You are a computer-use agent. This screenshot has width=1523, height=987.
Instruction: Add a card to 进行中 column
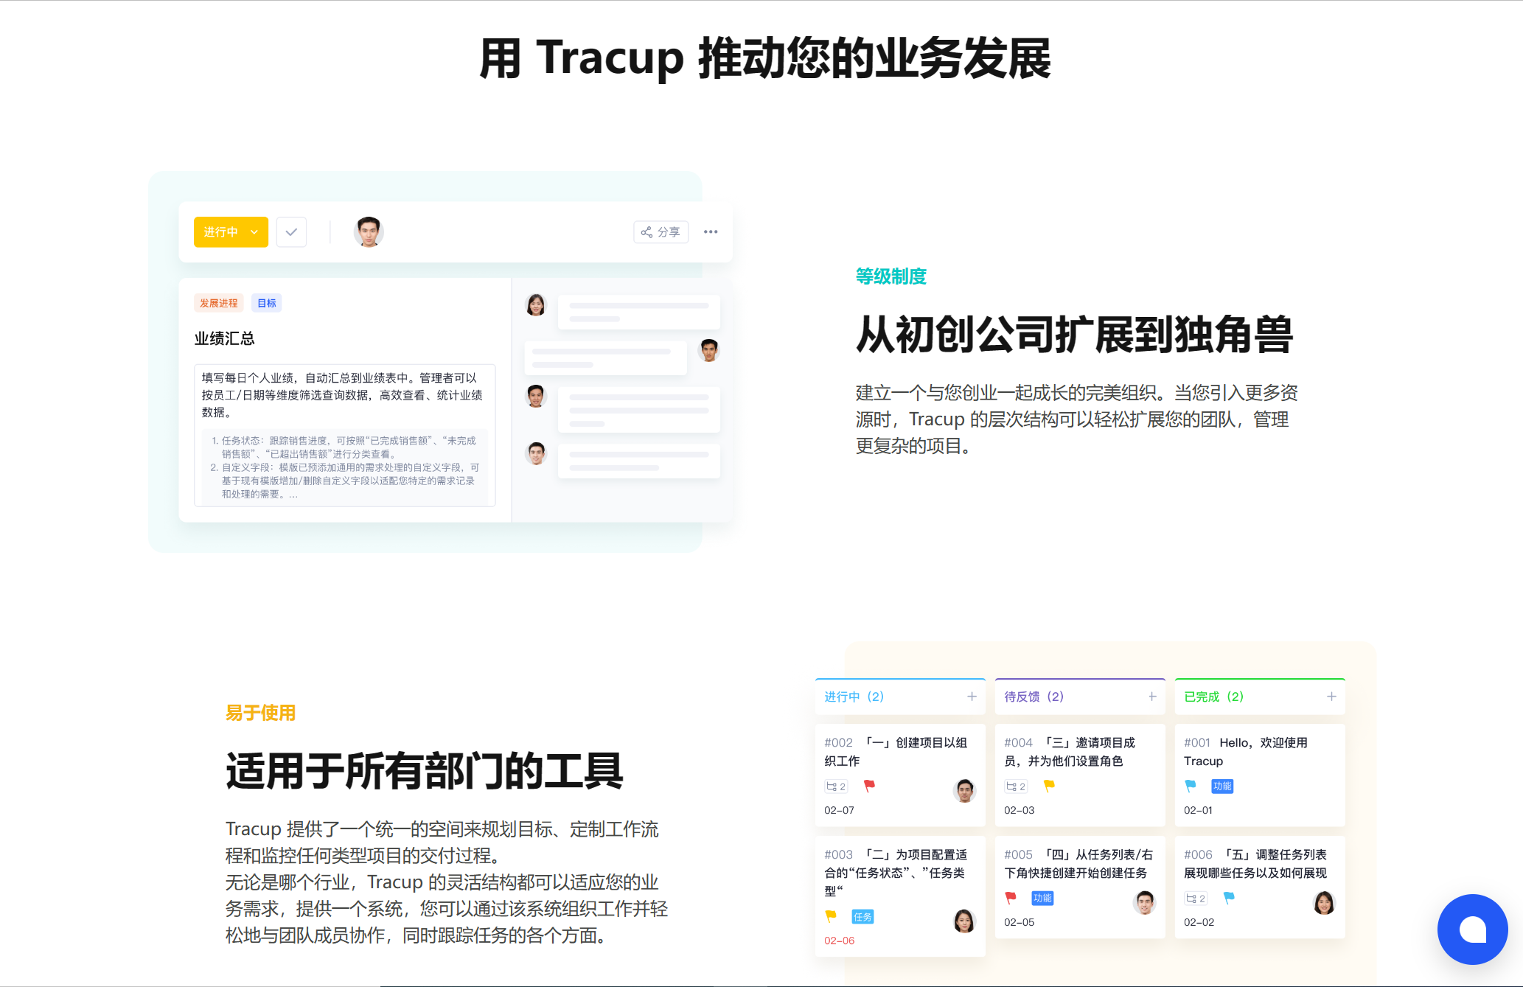[972, 697]
